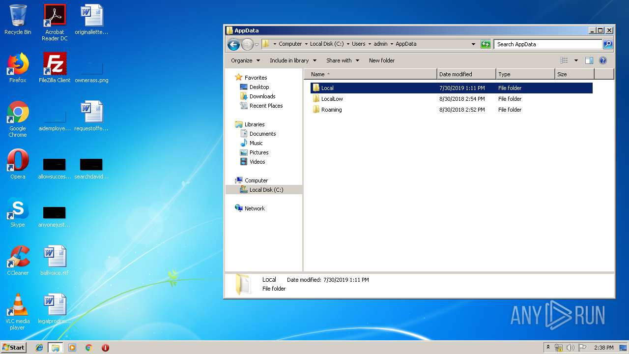Screen dimensions: 629x354
Task: Click the Explorer Forward arrow button
Action: point(247,44)
